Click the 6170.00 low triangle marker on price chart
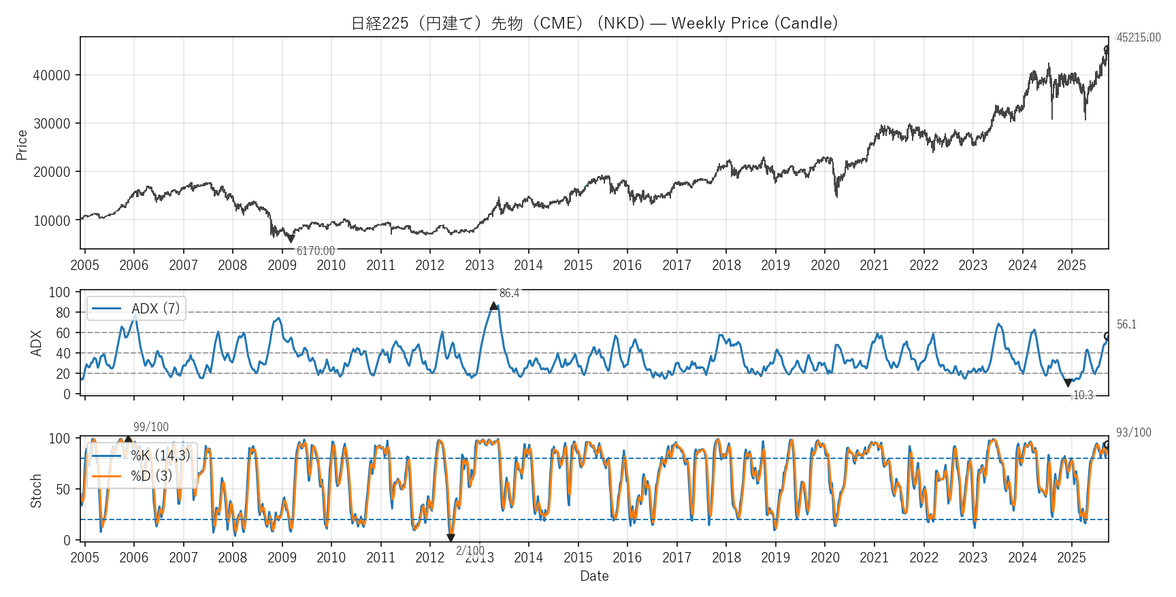 click(x=291, y=239)
